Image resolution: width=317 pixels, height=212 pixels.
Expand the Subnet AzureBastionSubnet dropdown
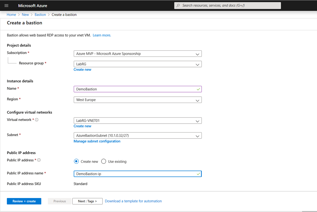[138, 135]
